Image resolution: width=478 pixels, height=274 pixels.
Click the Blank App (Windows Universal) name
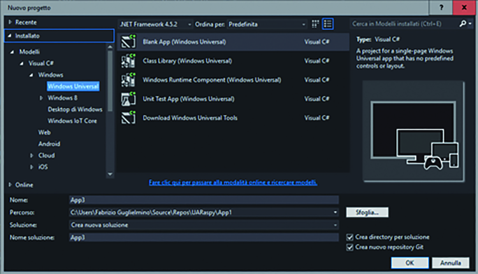[184, 42]
